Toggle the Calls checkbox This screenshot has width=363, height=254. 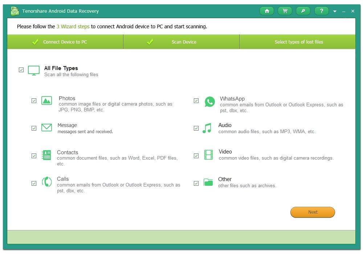[34, 184]
